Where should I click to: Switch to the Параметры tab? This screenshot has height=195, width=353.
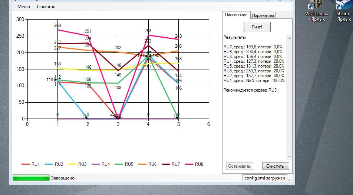click(263, 16)
